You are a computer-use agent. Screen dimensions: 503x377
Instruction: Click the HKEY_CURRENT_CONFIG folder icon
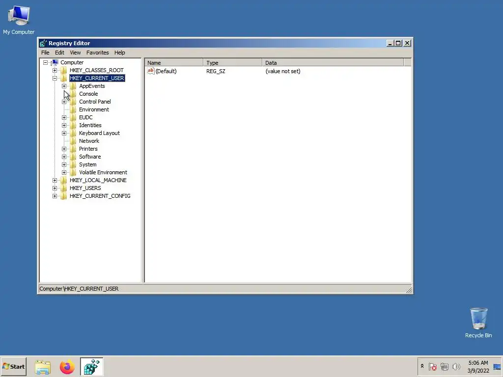click(x=63, y=196)
